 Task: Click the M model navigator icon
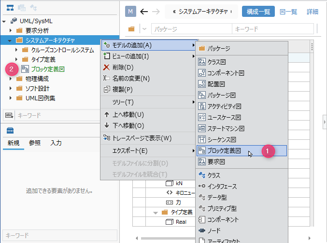coord(130,12)
